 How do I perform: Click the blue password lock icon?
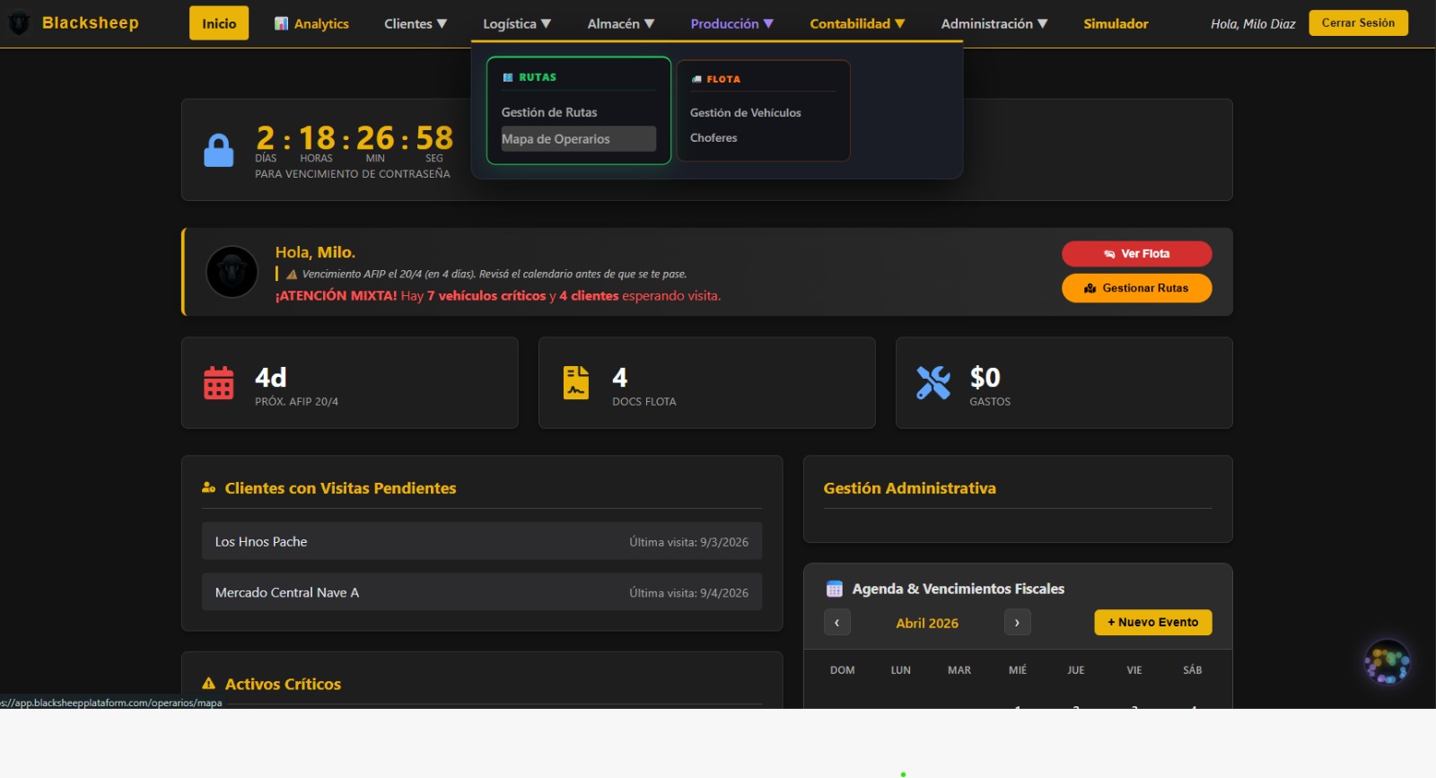(x=218, y=150)
